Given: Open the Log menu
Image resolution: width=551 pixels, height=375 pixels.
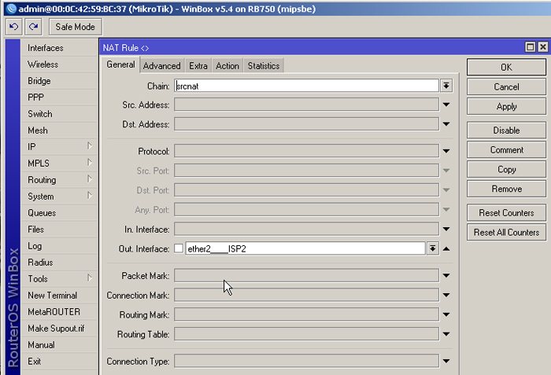Looking at the screenshot, I should point(59,246).
